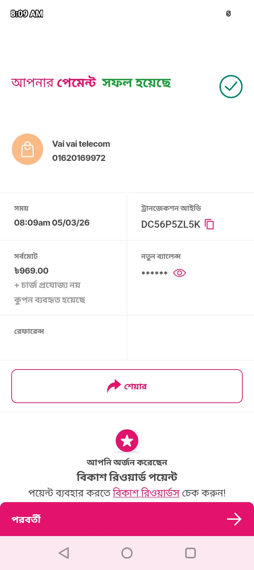254x570 pixels.
Task: Click the right arrow on পরবর্তী bar
Action: 234,519
